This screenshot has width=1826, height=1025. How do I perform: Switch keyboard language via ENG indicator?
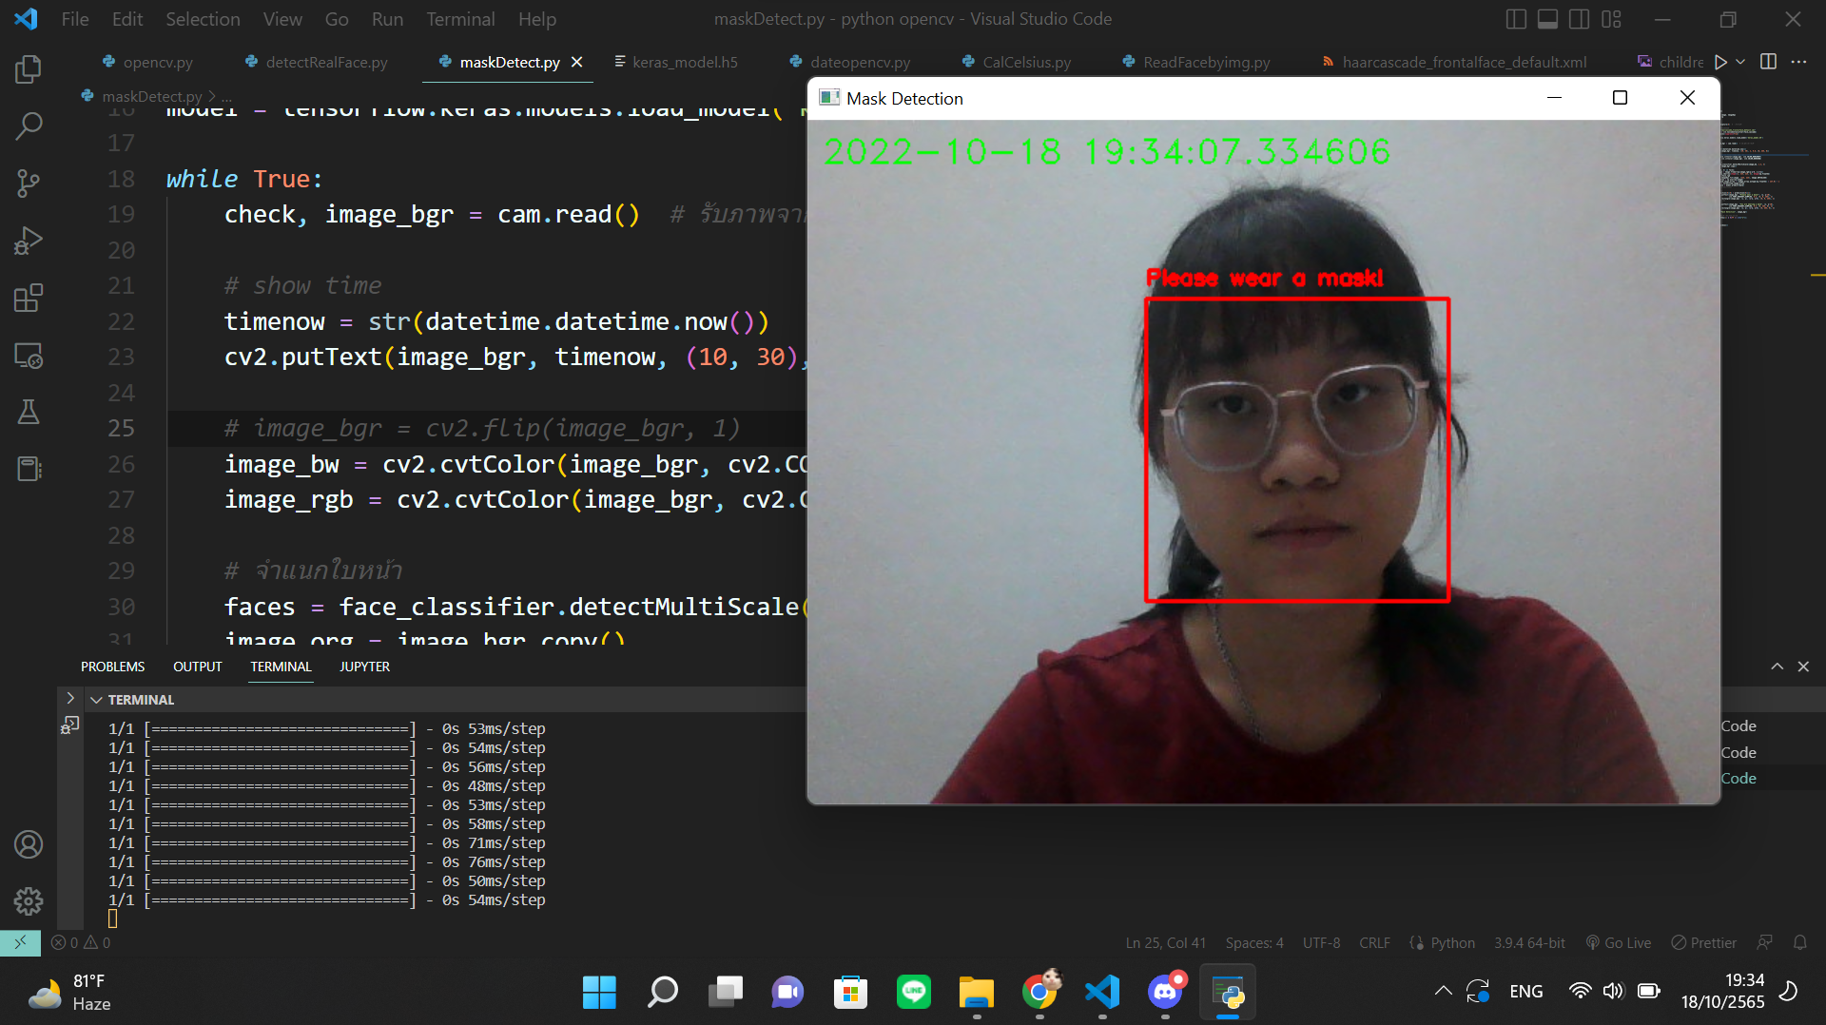pos(1525,991)
